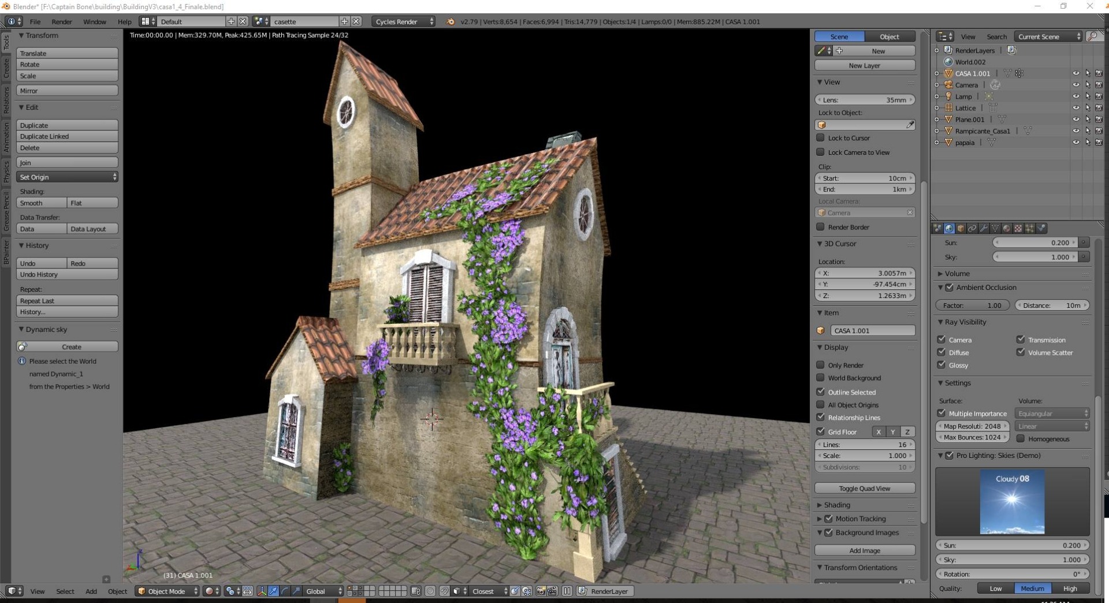This screenshot has height=603, width=1109.
Task: Open the Set Origin dropdown
Action: (x=68, y=177)
